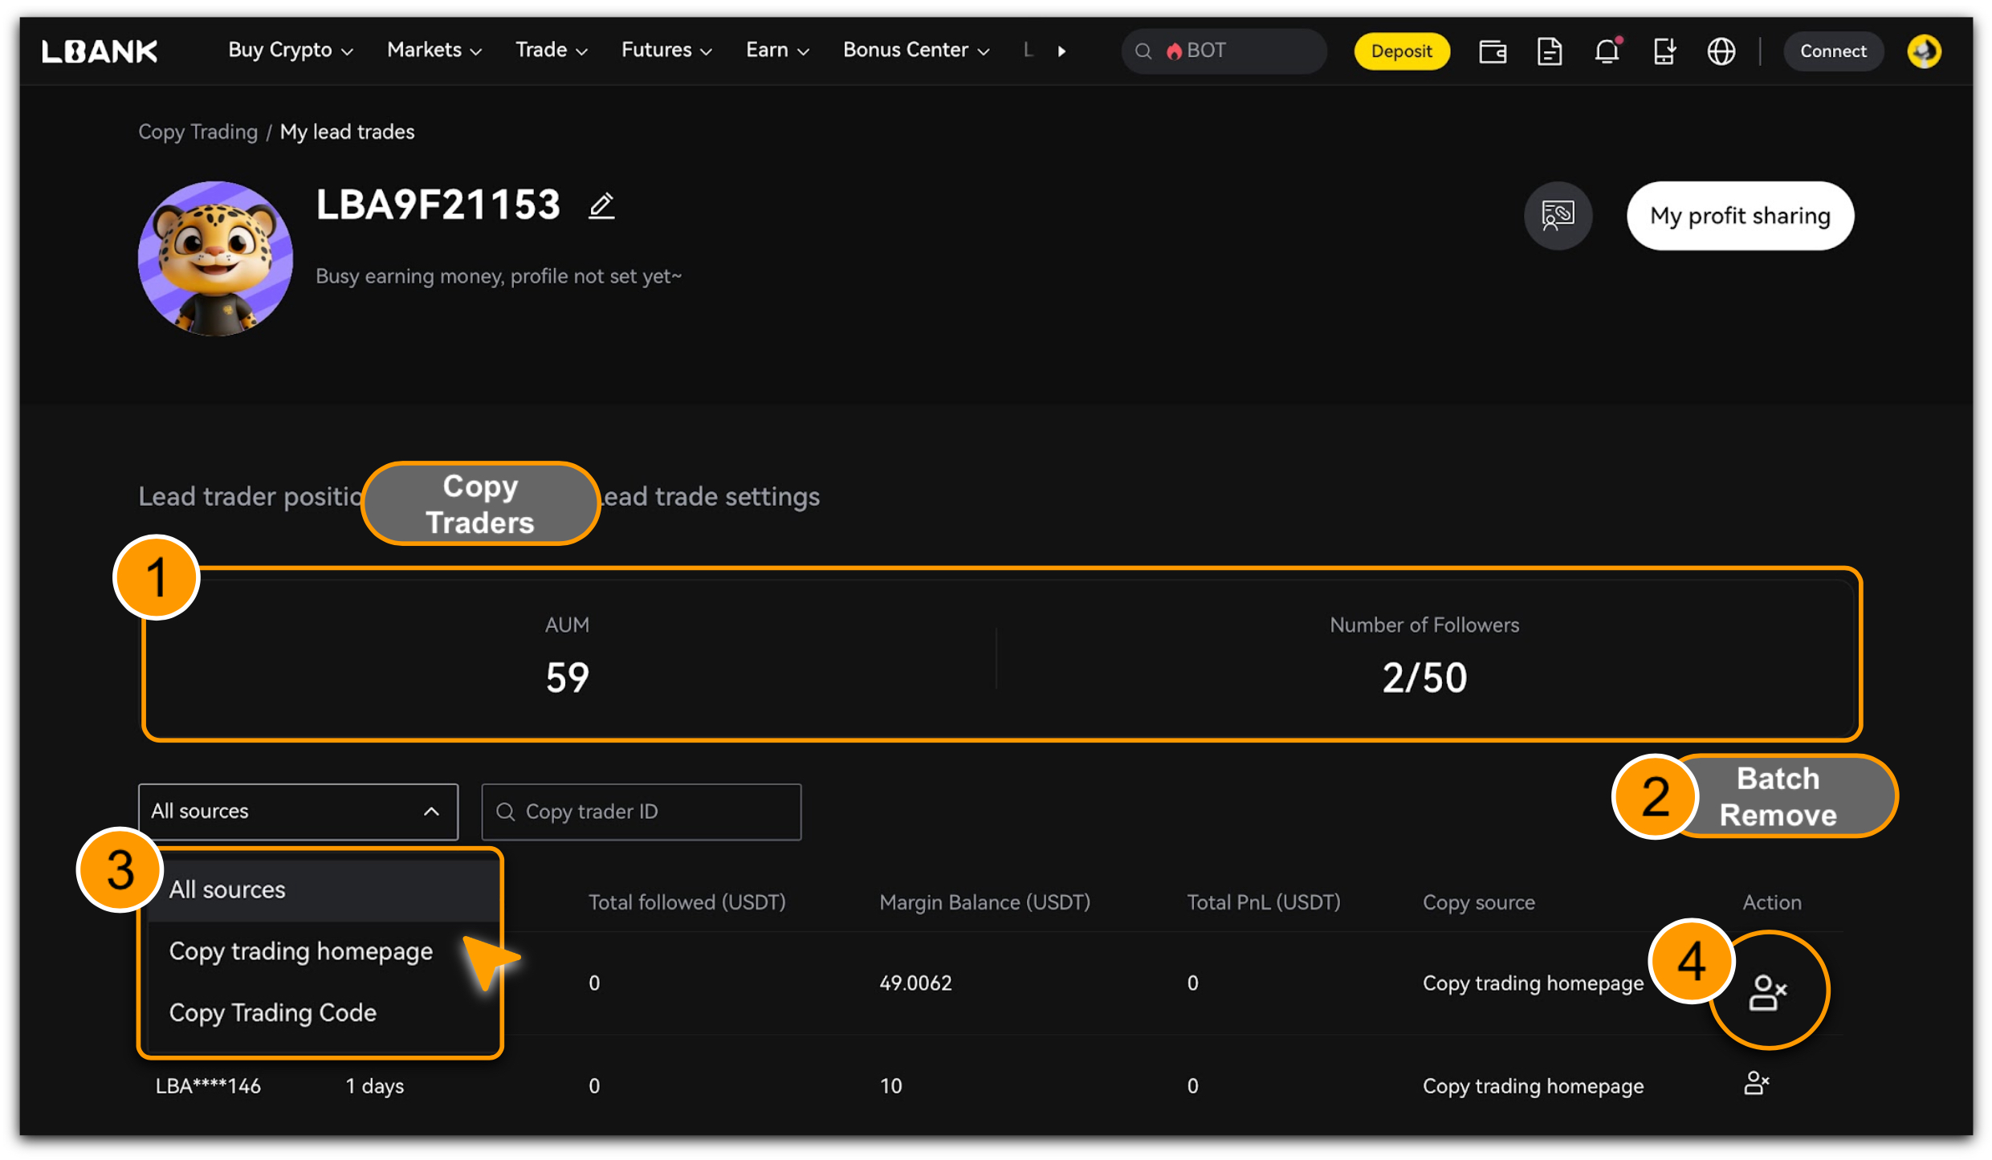The height and width of the screenshot is (1160, 1992).
Task: Switch to Lead trader positions tab
Action: (x=251, y=497)
